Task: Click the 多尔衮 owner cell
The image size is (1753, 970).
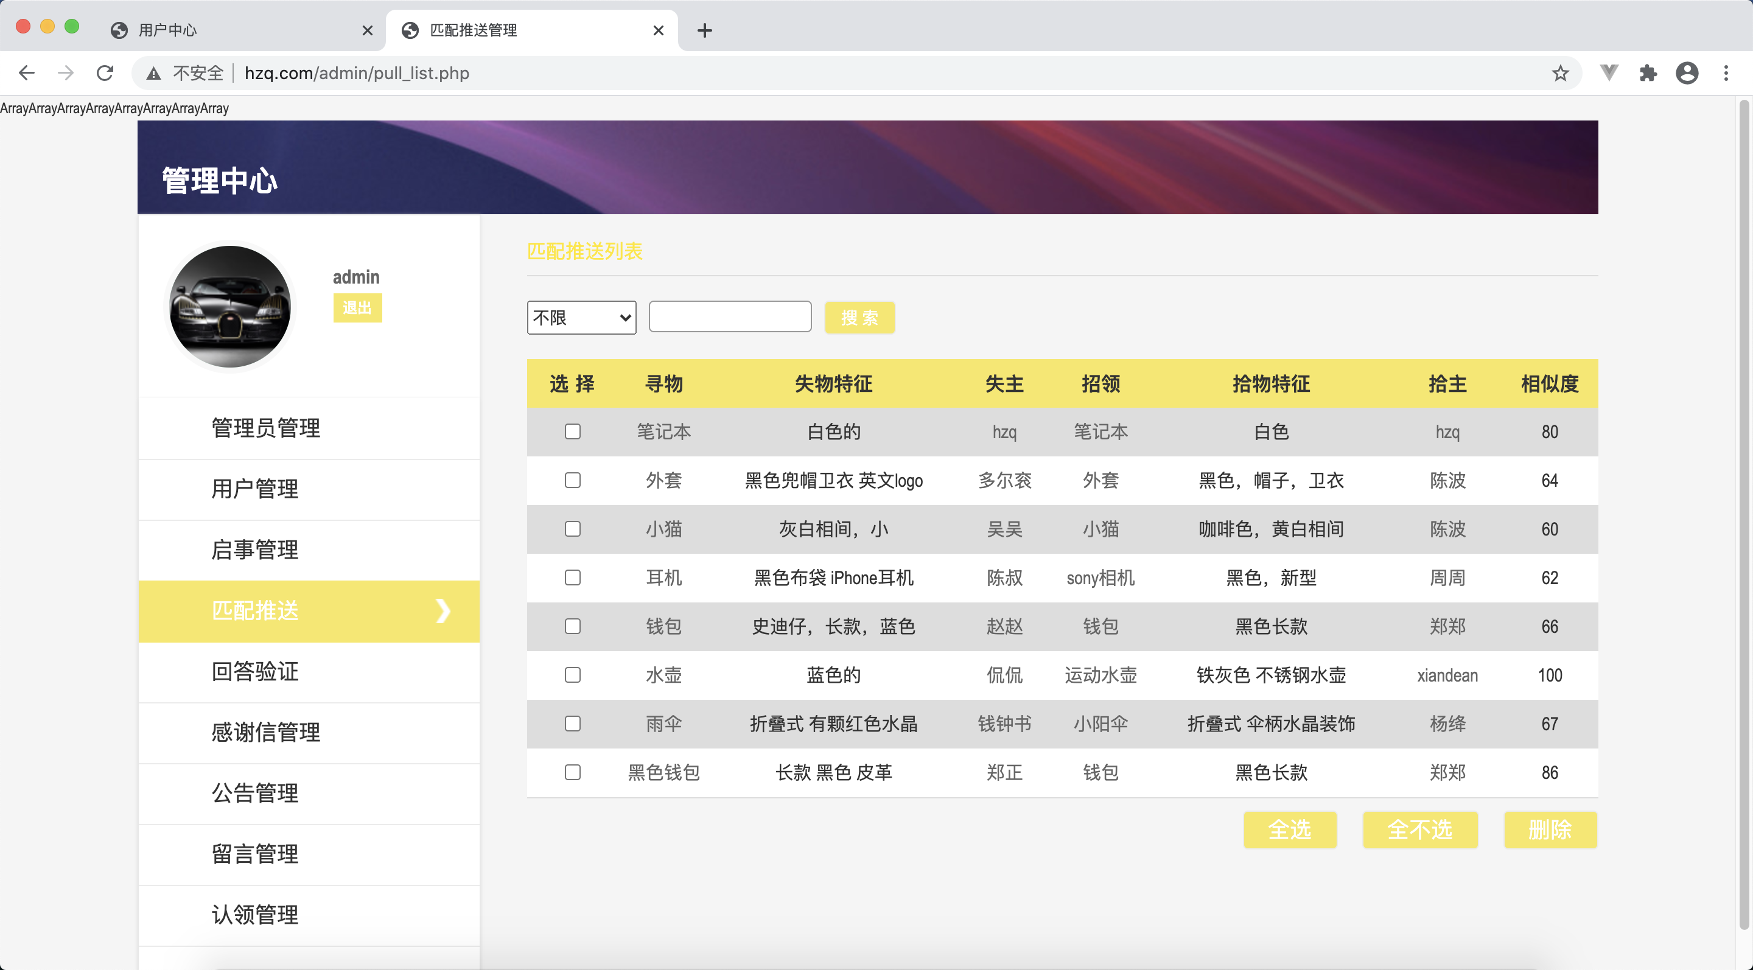Action: 1004,481
